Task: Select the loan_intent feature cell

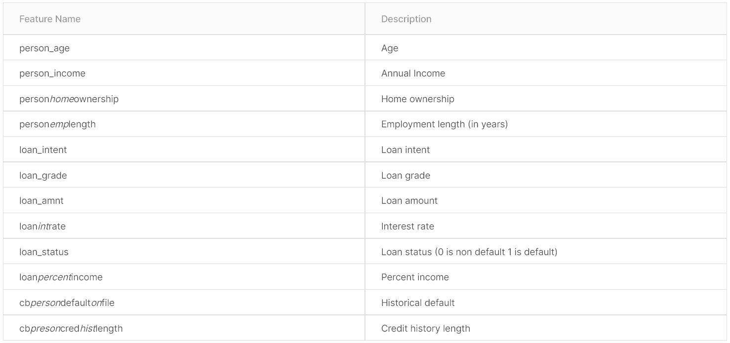Action: (43, 150)
